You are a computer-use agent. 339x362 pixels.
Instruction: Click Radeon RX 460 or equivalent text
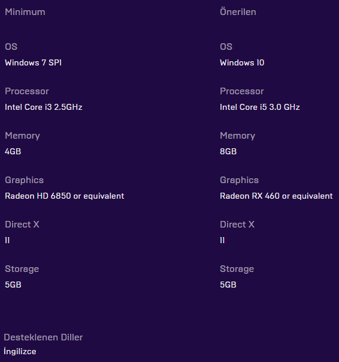[276, 196]
